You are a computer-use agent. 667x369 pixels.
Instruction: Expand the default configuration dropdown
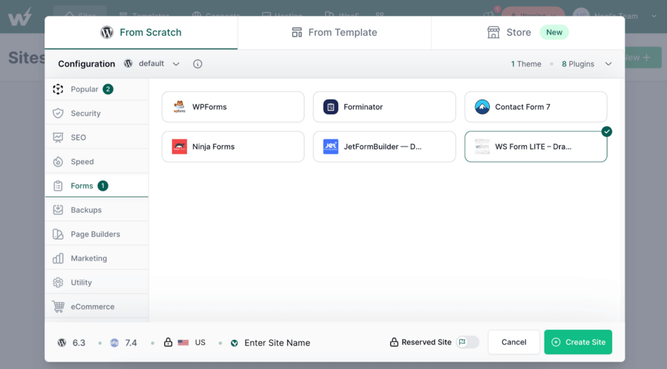[152, 64]
